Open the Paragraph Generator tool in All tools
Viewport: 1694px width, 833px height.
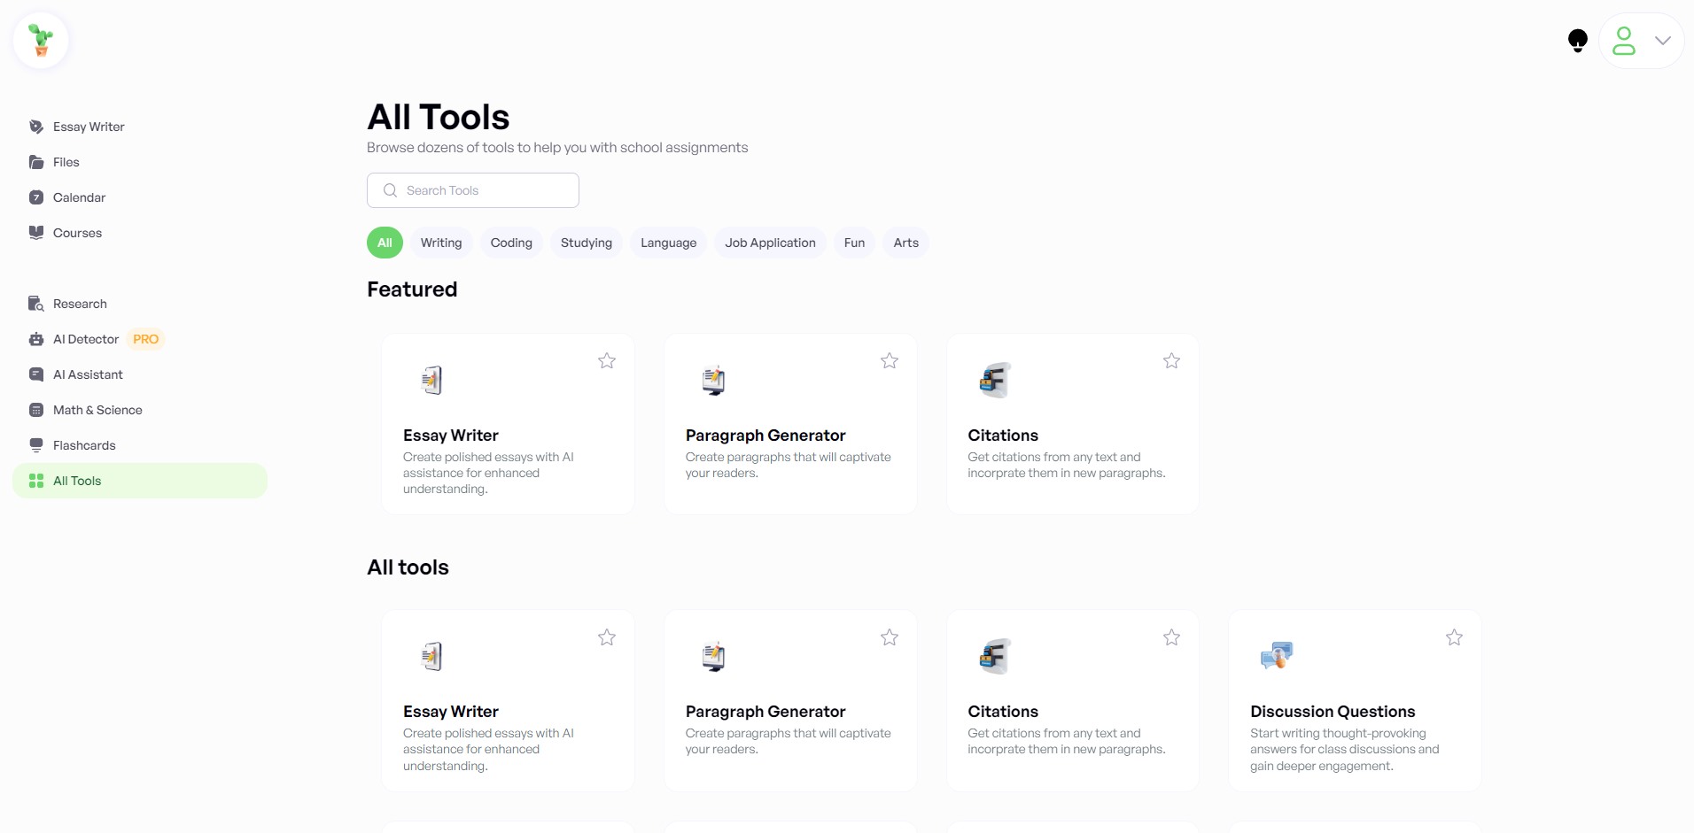790,700
